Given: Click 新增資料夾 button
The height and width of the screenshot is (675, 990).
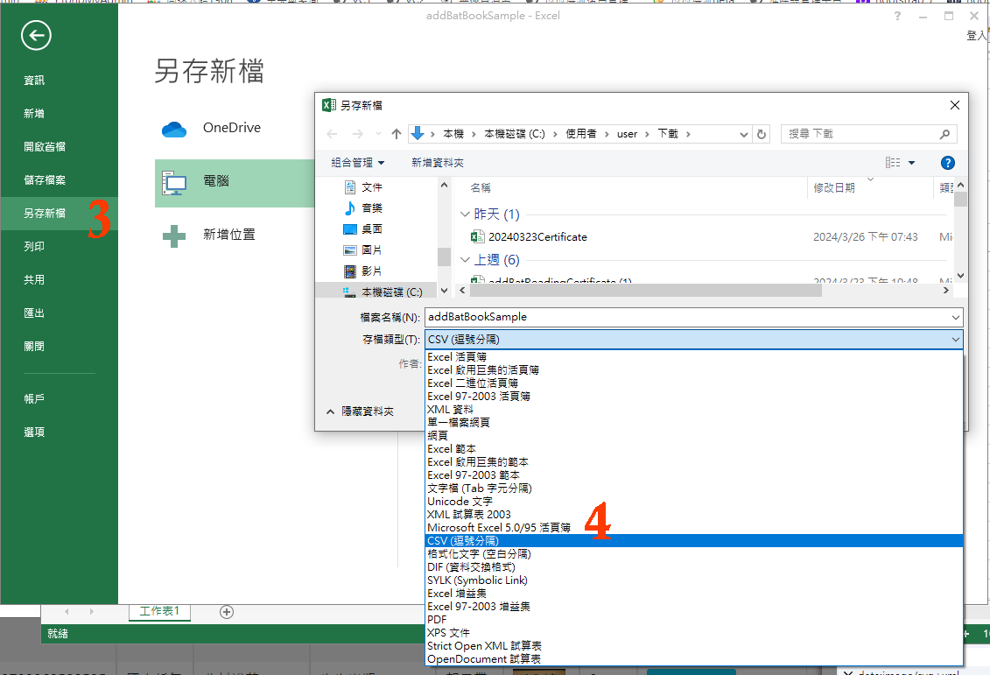Looking at the screenshot, I should pos(438,163).
